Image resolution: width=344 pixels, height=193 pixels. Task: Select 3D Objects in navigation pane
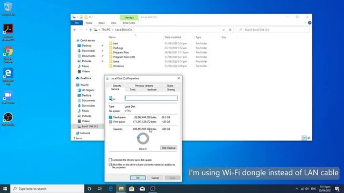(x=88, y=90)
